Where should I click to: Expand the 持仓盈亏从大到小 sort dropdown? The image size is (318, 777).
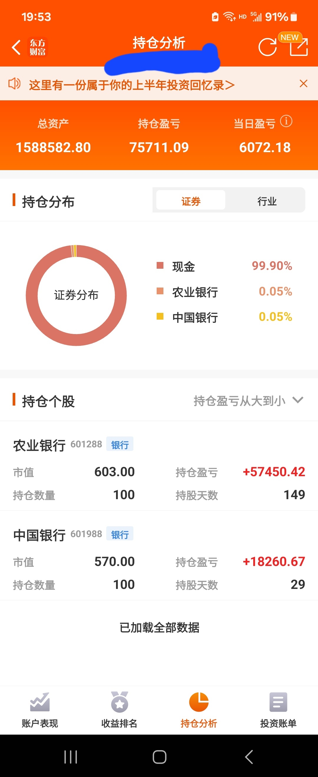click(x=248, y=401)
